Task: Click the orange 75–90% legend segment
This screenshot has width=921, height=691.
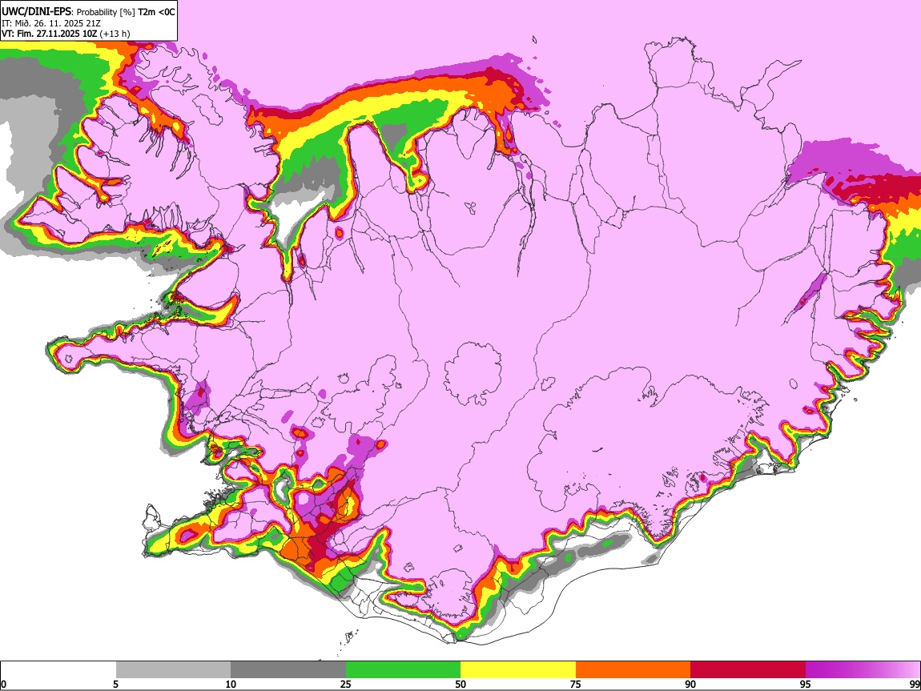Action: click(x=633, y=669)
